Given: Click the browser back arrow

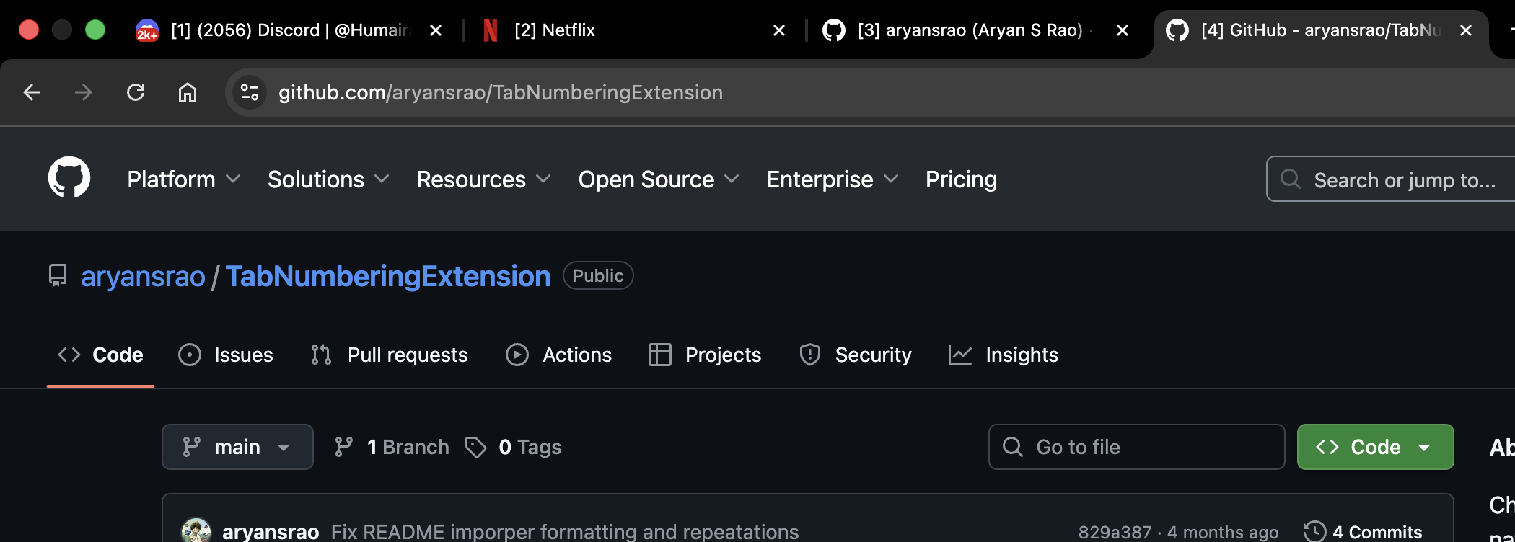Looking at the screenshot, I should click(32, 92).
